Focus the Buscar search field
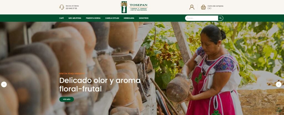 coord(201,18)
